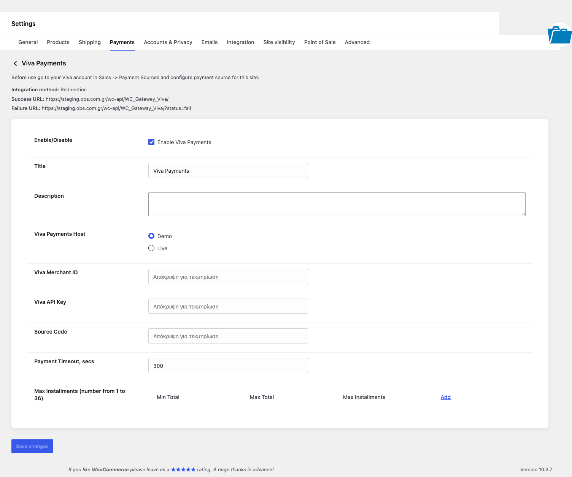Image resolution: width=572 pixels, height=477 pixels.
Task: Click the Version 10.3.7 text
Action: tap(536, 469)
